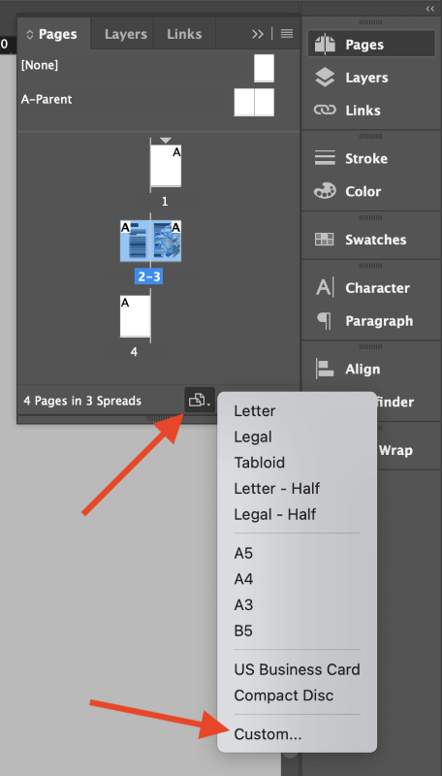Screen dimensions: 442x776
Task: Show the Stroke panel icon
Action: point(325,158)
